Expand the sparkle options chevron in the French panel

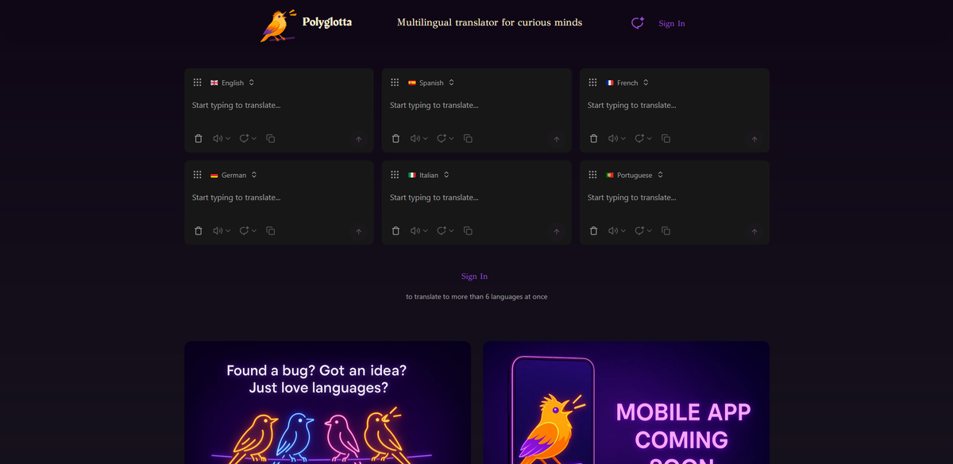(650, 138)
